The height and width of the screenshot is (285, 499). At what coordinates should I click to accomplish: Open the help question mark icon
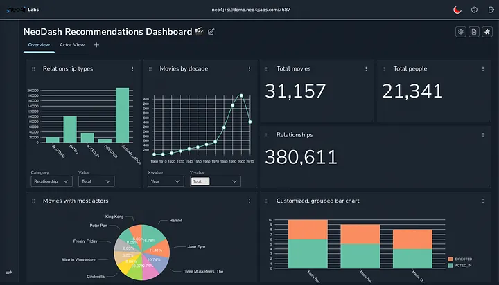[474, 10]
